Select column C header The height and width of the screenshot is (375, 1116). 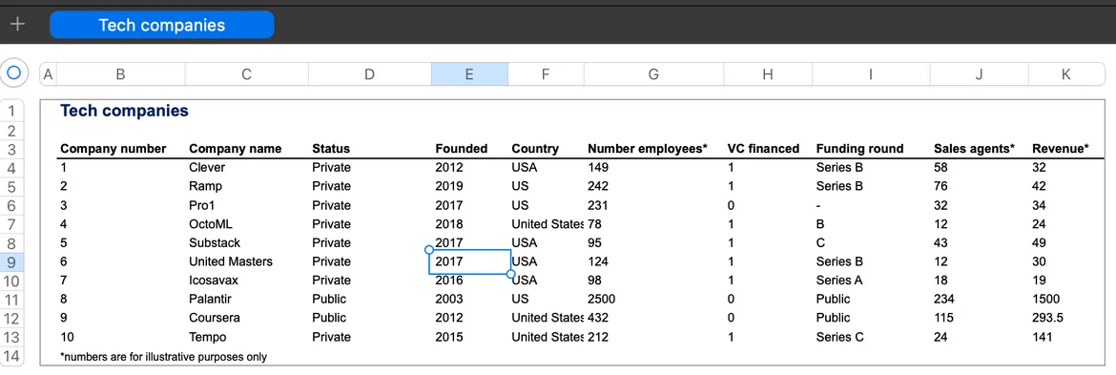[x=246, y=74]
